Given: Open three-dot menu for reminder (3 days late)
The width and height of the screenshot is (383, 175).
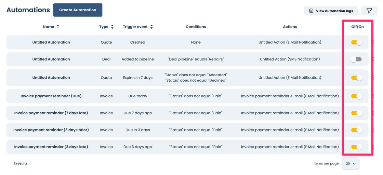Looking at the screenshot, I should [x=373, y=147].
